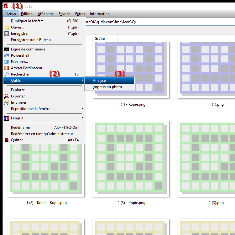Click the magnifier icon beside Rechercher
This screenshot has height=235, width=235.
tap(7, 74)
